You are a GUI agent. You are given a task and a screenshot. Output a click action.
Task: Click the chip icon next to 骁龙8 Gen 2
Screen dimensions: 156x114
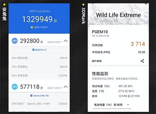(34, 49)
